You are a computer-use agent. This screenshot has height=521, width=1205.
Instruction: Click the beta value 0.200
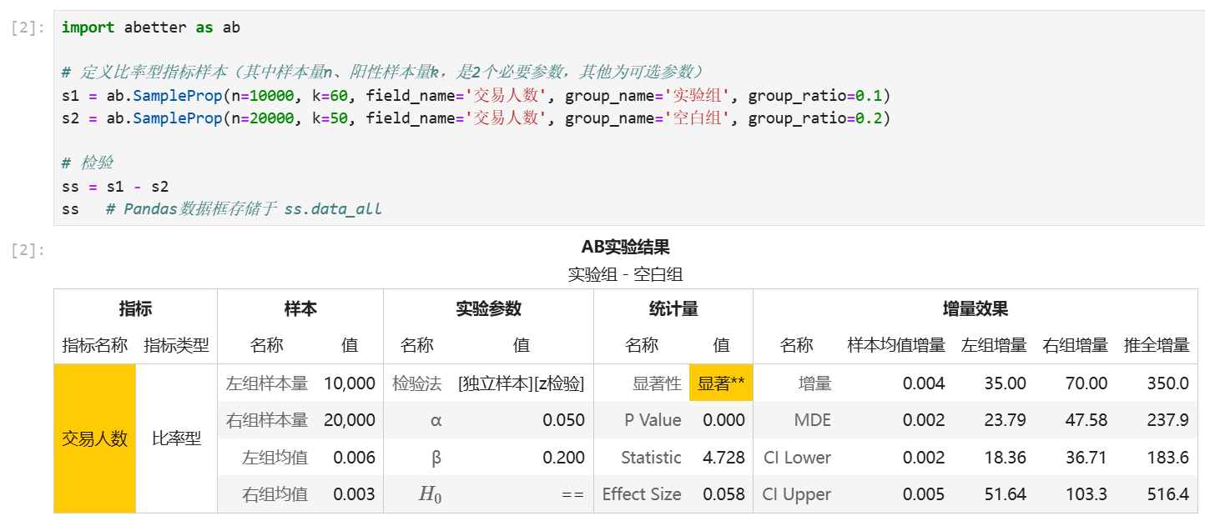[x=563, y=458]
